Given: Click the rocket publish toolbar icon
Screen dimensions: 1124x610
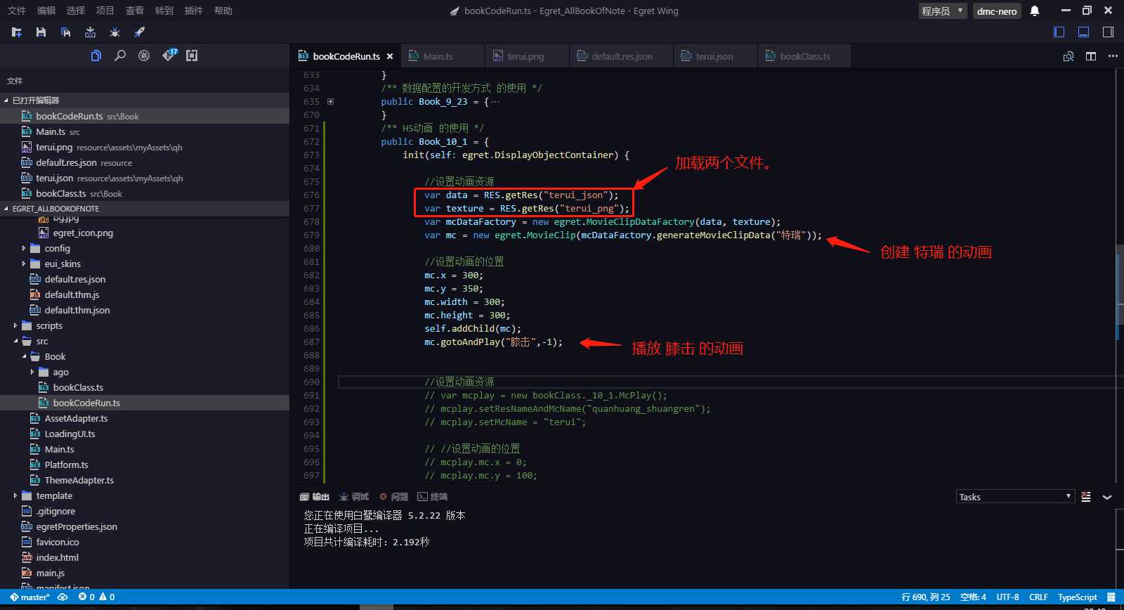Looking at the screenshot, I should pos(139,32).
